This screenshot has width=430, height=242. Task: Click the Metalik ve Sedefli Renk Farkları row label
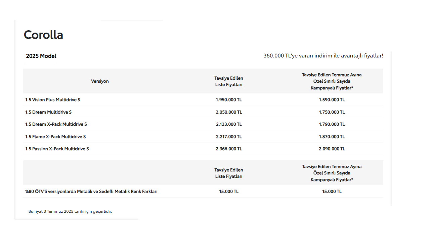point(91,192)
